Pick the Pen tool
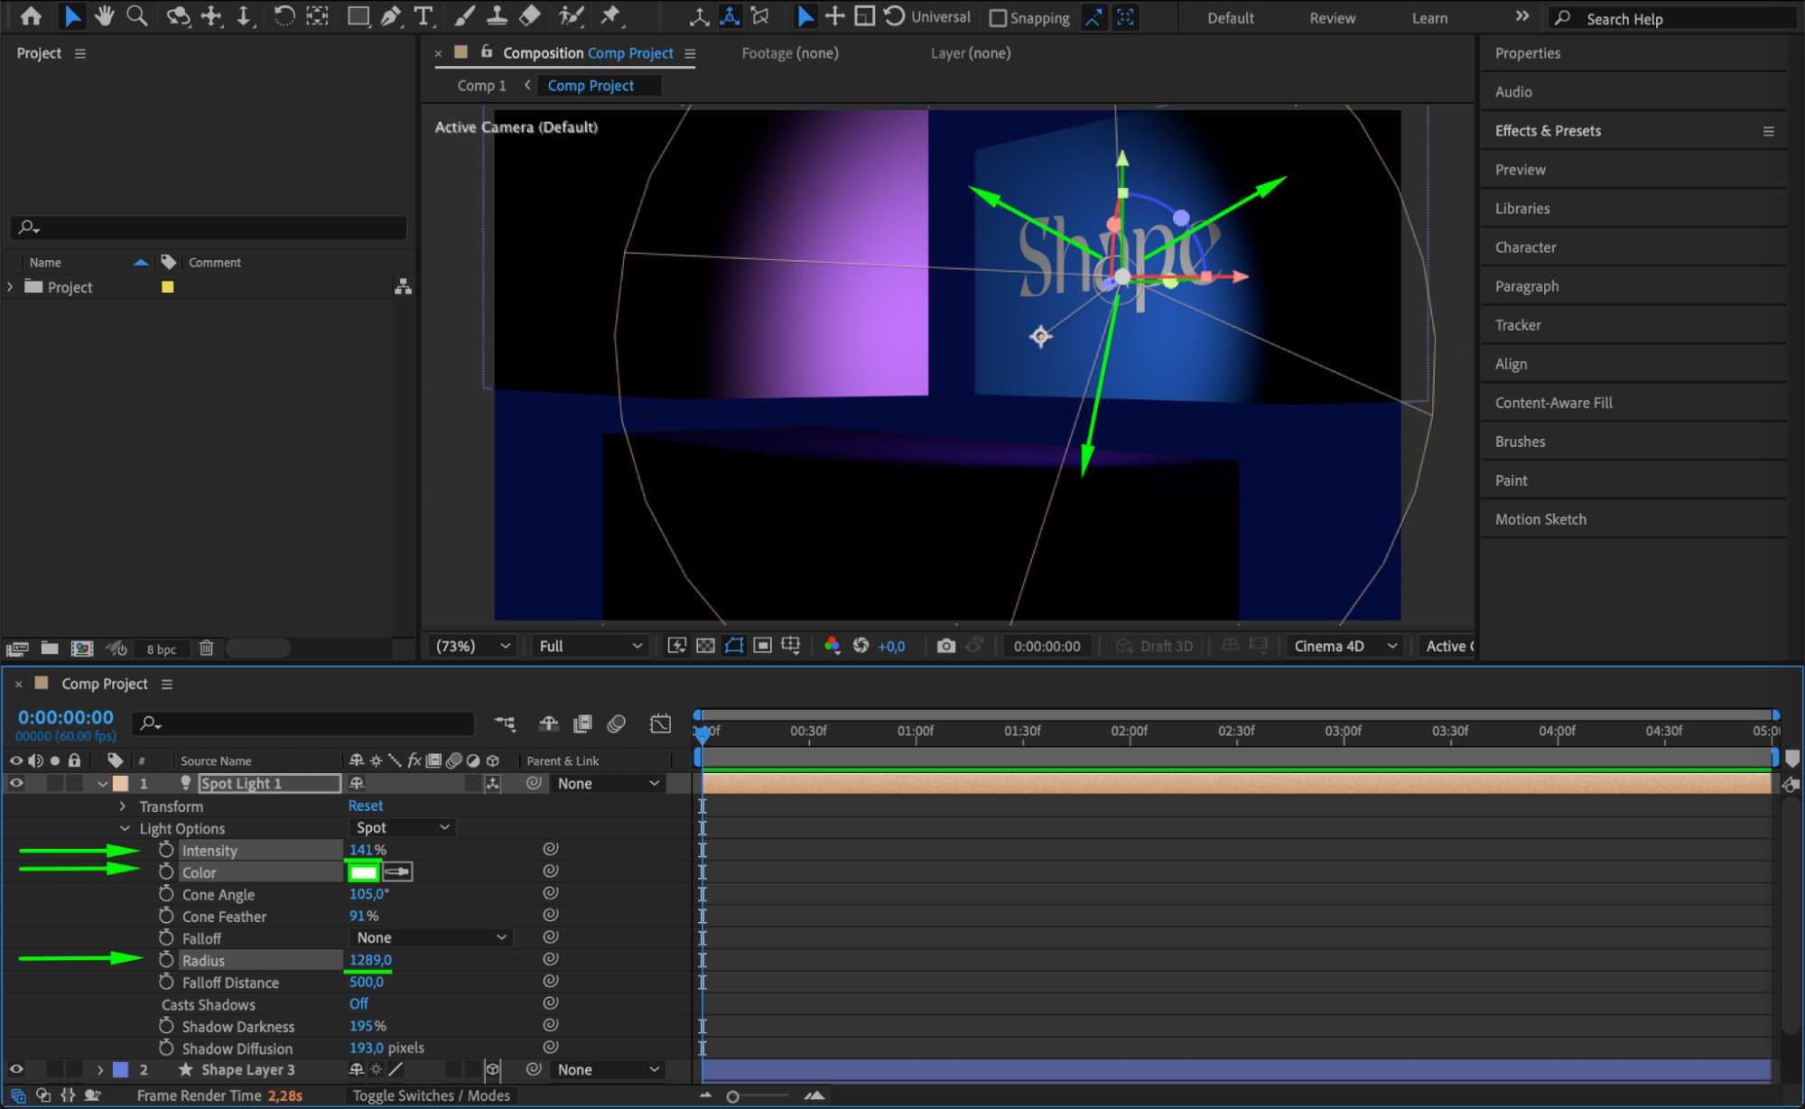The image size is (1805, 1109). (391, 16)
